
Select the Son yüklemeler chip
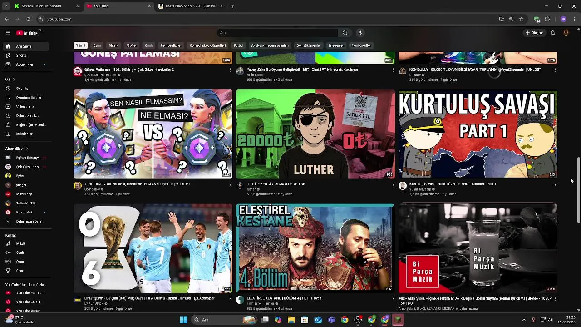click(x=309, y=45)
